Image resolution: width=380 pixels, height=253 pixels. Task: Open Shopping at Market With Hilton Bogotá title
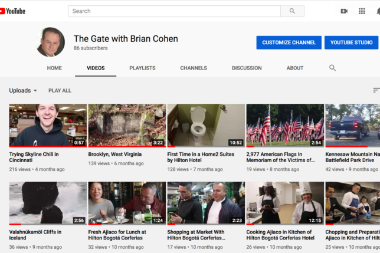(x=196, y=235)
